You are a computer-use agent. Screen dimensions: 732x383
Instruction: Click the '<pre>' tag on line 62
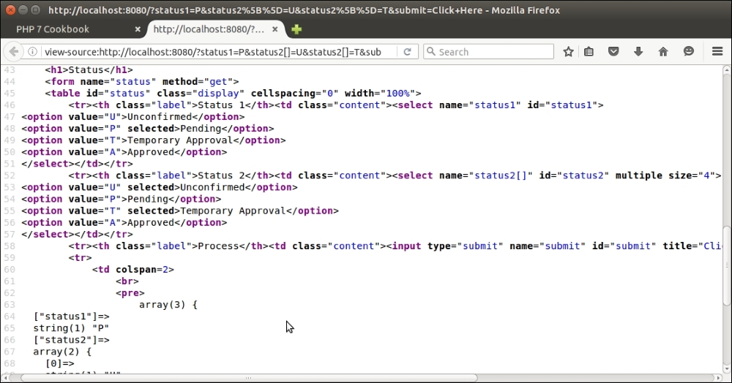[x=130, y=292]
